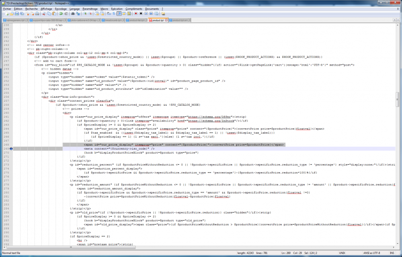Start macro recording with the red record icon

(x=136, y=13)
